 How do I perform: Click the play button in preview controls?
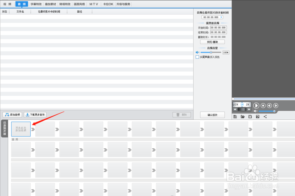(256, 105)
